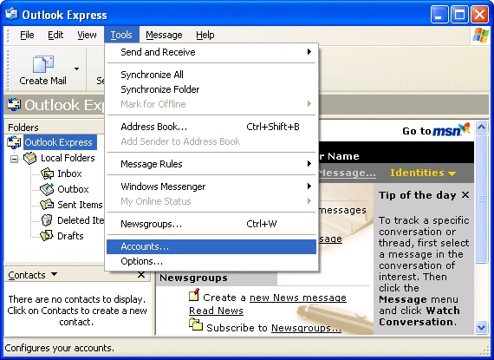Click the Sent Items folder icon
Viewport: 494px width, 360px height.
click(x=47, y=204)
